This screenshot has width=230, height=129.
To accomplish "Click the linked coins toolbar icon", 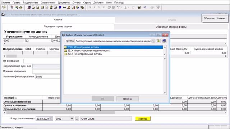I will 82,7.
